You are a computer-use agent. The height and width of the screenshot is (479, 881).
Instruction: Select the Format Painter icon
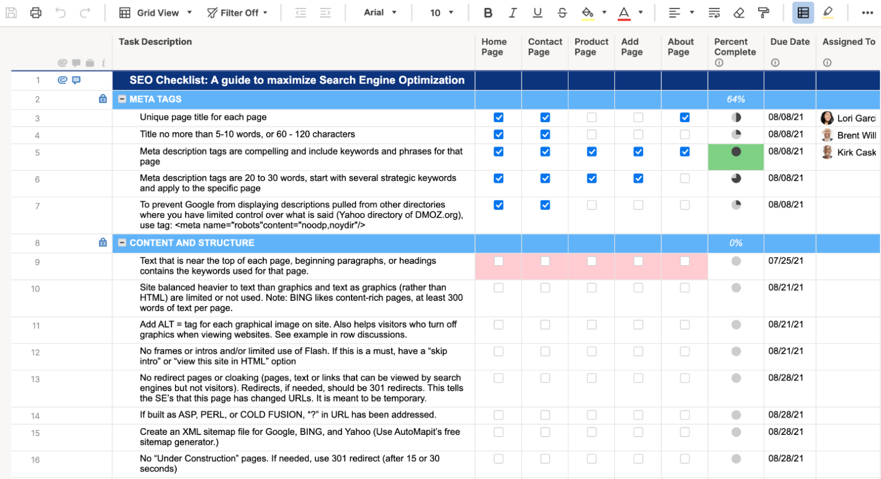tap(763, 12)
